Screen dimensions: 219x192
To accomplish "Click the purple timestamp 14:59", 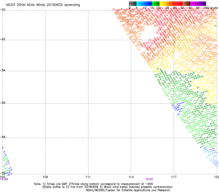I will [4, 179].
